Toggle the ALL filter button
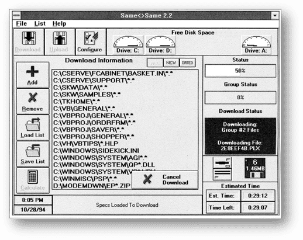The width and height of the screenshot is (303, 240). point(155,62)
